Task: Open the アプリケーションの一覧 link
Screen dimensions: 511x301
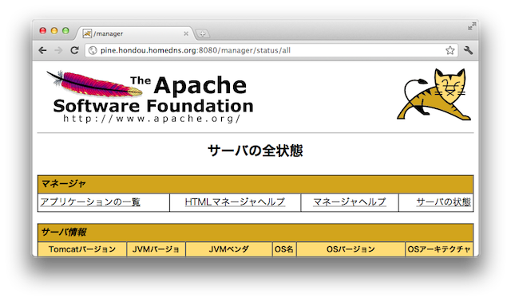Action: pos(90,202)
